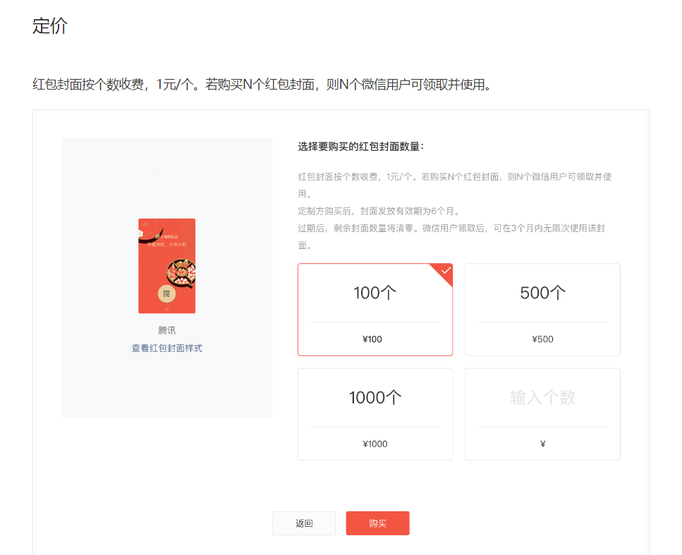Viewport: 682px width, 555px height.
Task: Click the 1元/个 pricing description line
Action: pos(262,85)
